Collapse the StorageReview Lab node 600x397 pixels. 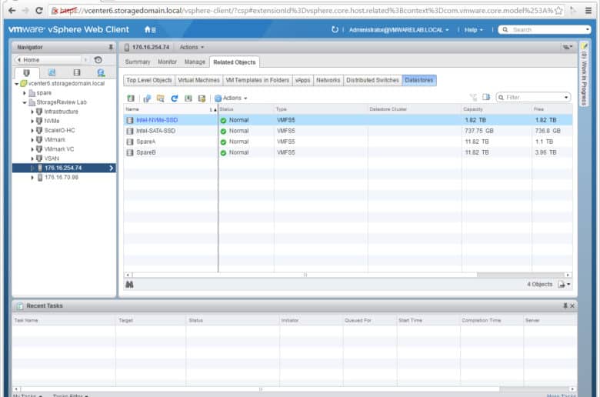[x=25, y=102]
